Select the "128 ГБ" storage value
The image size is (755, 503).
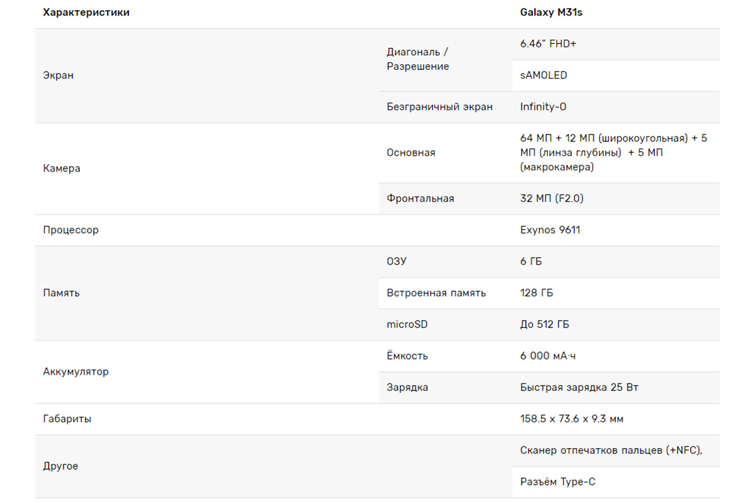pyautogui.click(x=537, y=293)
